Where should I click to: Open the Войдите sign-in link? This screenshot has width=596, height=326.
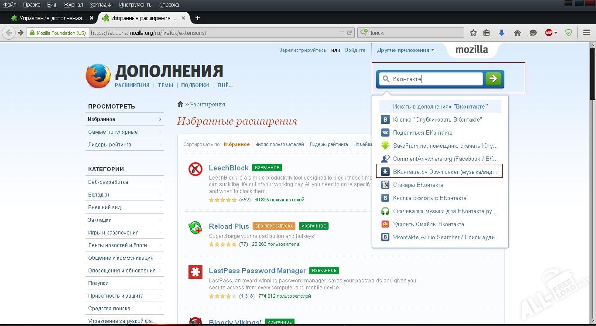click(x=355, y=50)
